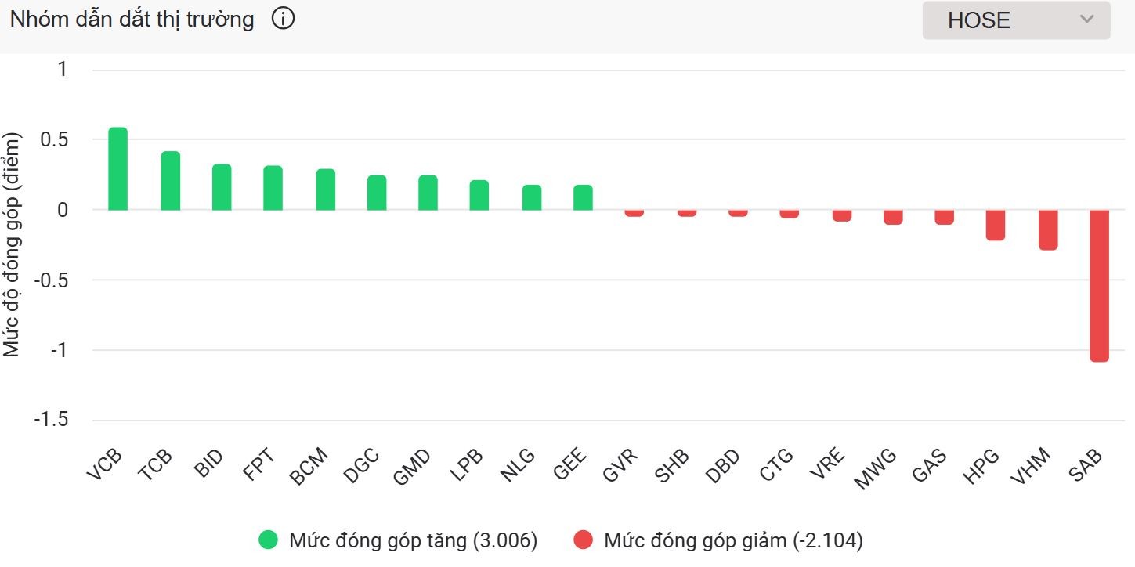This screenshot has width=1135, height=567.
Task: Click the GEE green bar
Action: 583,197
